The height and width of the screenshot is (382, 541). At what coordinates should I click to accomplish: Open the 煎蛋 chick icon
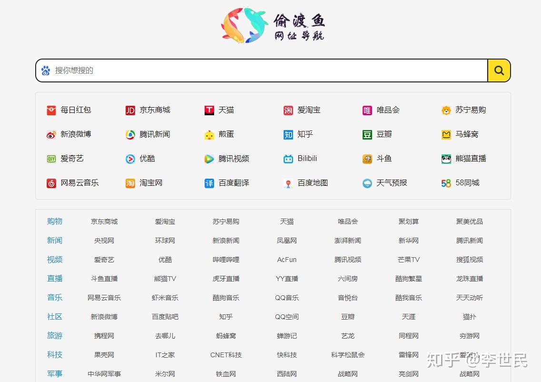tap(209, 135)
